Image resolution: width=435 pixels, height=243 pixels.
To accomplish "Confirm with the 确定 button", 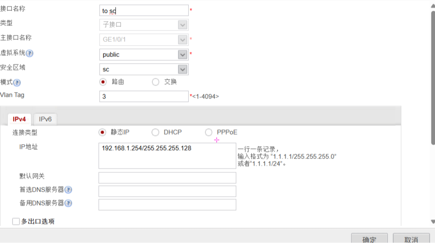I will pyautogui.click(x=369, y=238).
